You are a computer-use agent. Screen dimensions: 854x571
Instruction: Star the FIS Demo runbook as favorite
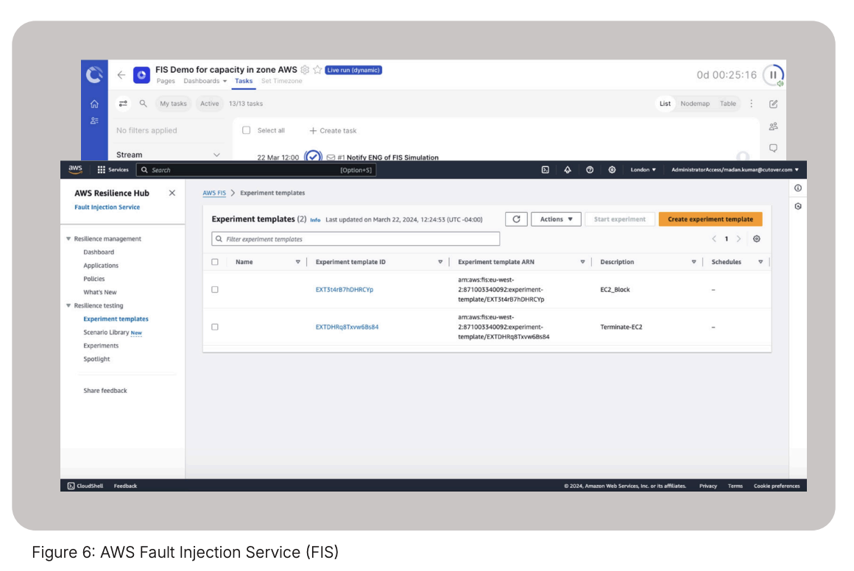pyautogui.click(x=317, y=70)
